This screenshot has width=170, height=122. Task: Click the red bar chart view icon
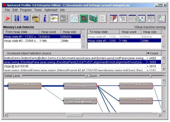tap(113, 19)
